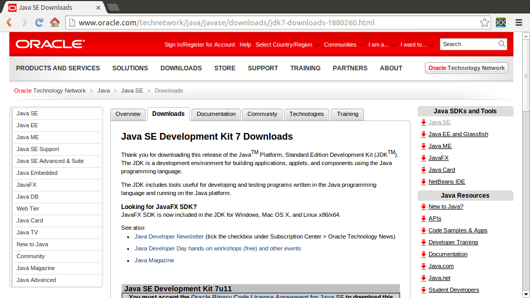Screen dimensions: 530x298
Task: Open the Community tab
Action: (x=262, y=114)
